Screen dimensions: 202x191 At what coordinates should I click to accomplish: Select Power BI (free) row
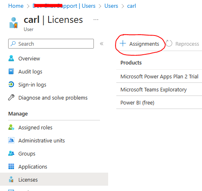click(159, 102)
